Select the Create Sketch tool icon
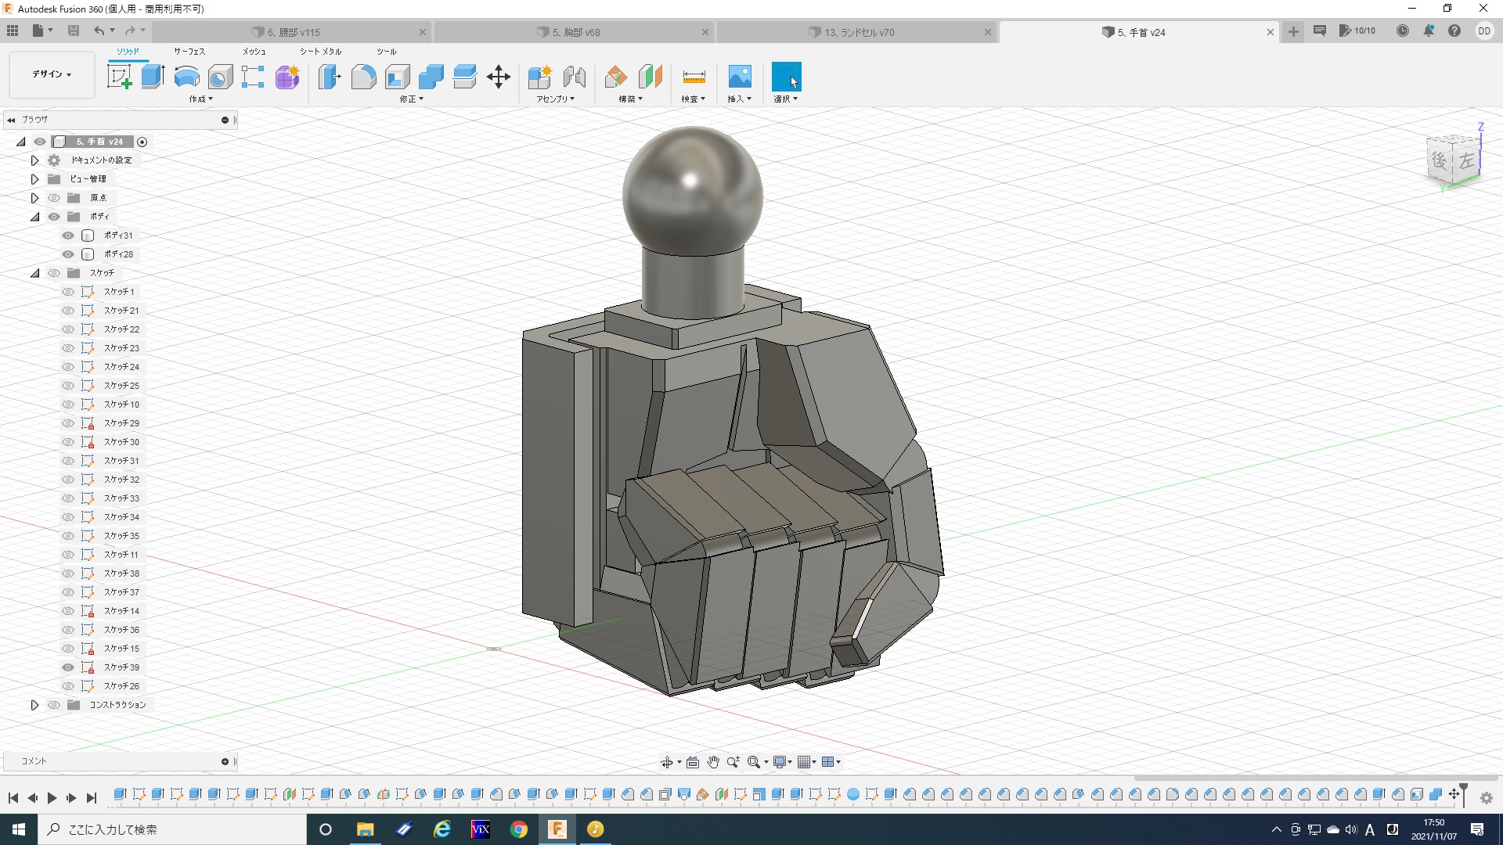1503x845 pixels. tap(119, 77)
